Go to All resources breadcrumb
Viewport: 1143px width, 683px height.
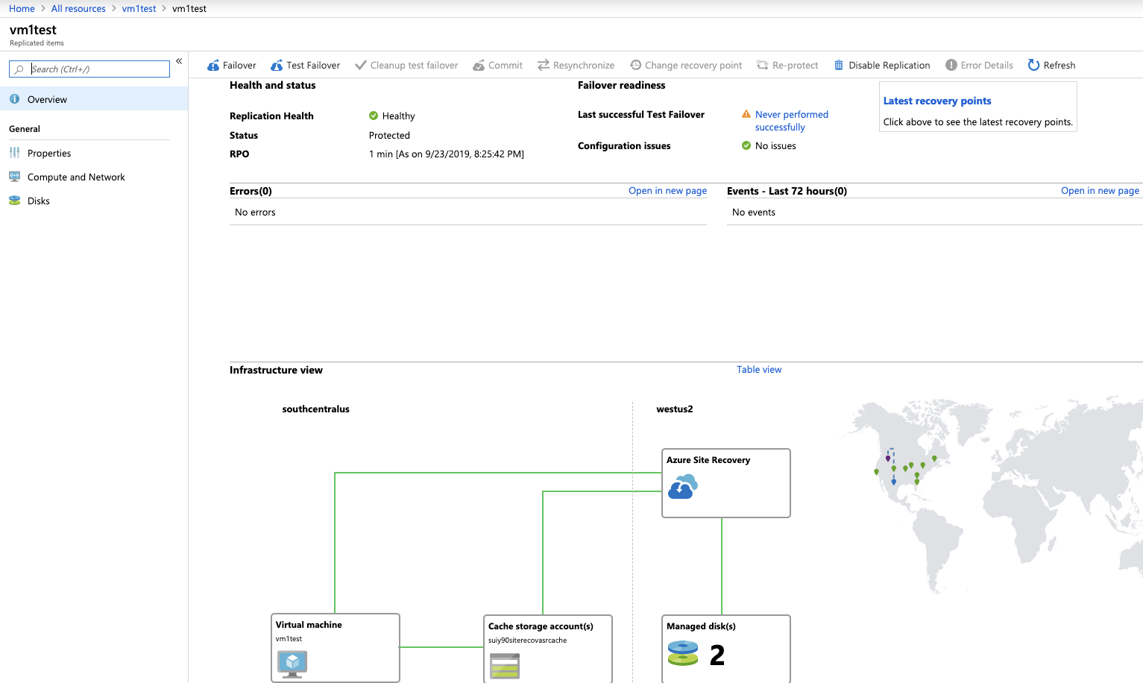point(78,9)
